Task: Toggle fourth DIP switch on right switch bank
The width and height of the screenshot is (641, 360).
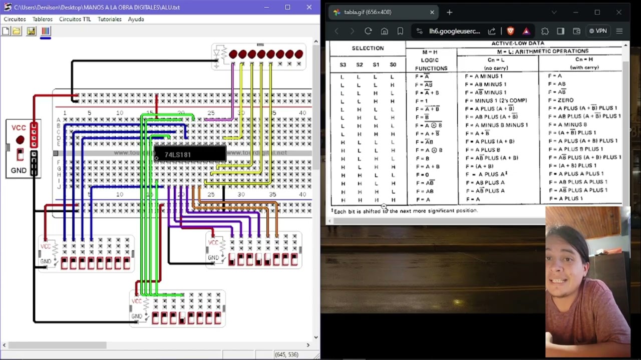Action: point(258,259)
